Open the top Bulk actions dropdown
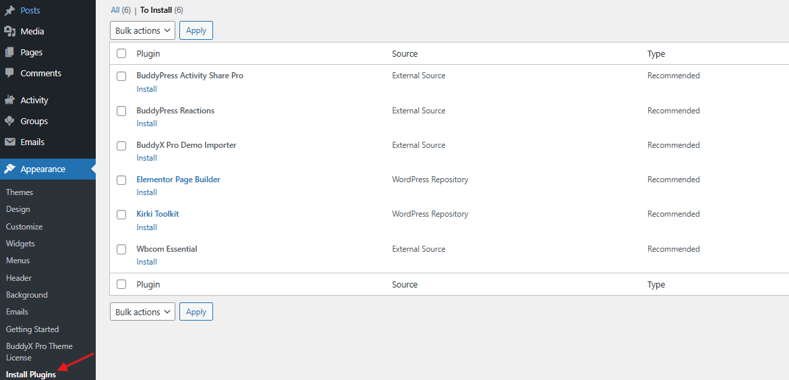This screenshot has height=380, width=789. pyautogui.click(x=142, y=30)
